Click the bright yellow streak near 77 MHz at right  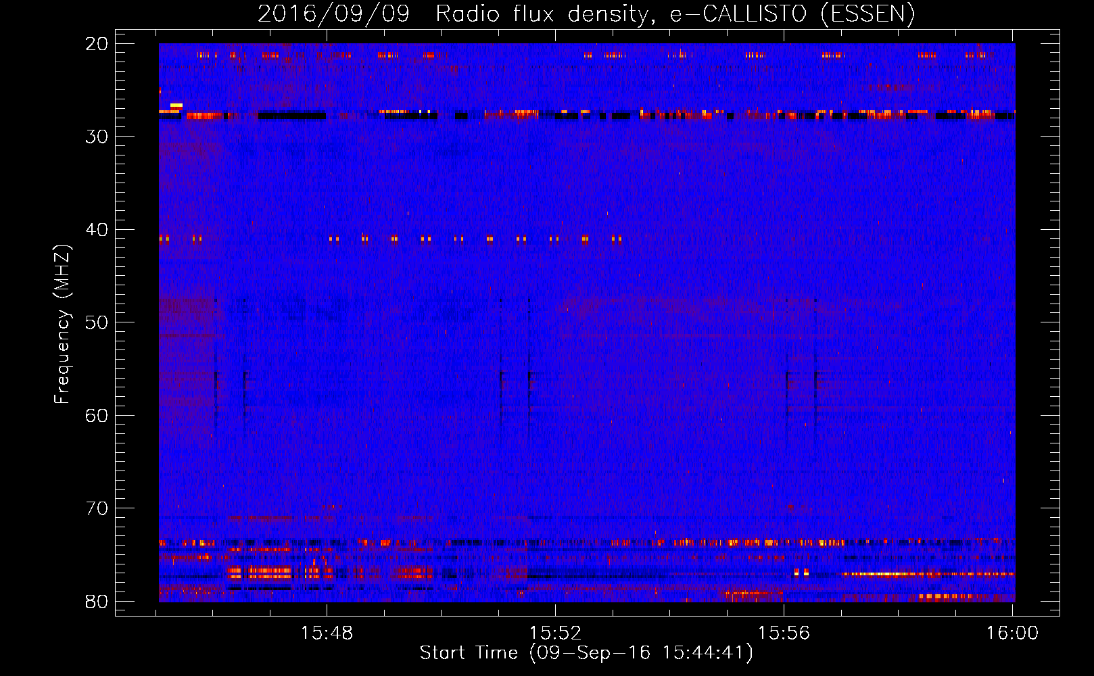[928, 574]
